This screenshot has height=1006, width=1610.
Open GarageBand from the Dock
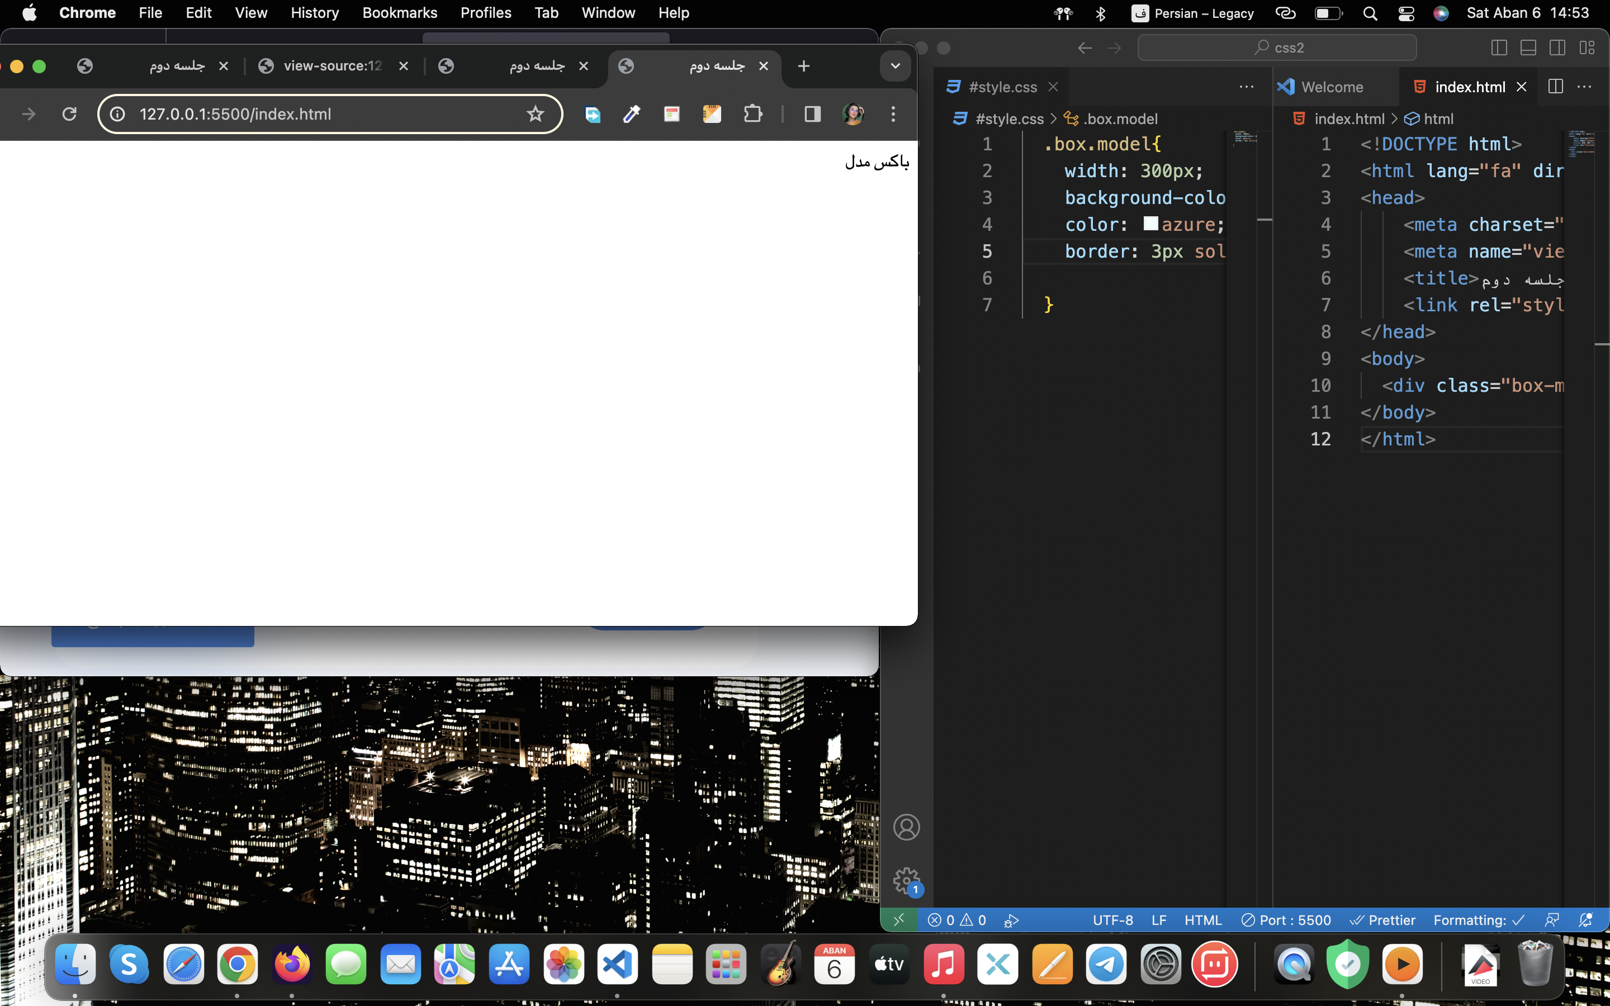(780, 964)
